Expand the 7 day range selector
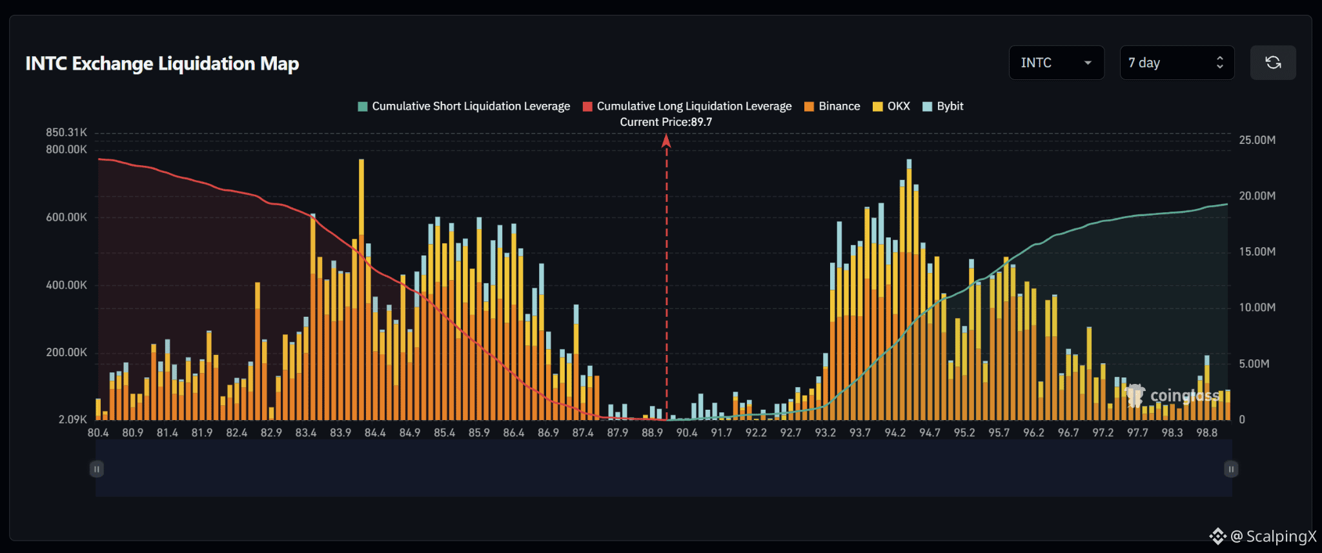Image resolution: width=1322 pixels, height=553 pixels. pyautogui.click(x=1177, y=63)
